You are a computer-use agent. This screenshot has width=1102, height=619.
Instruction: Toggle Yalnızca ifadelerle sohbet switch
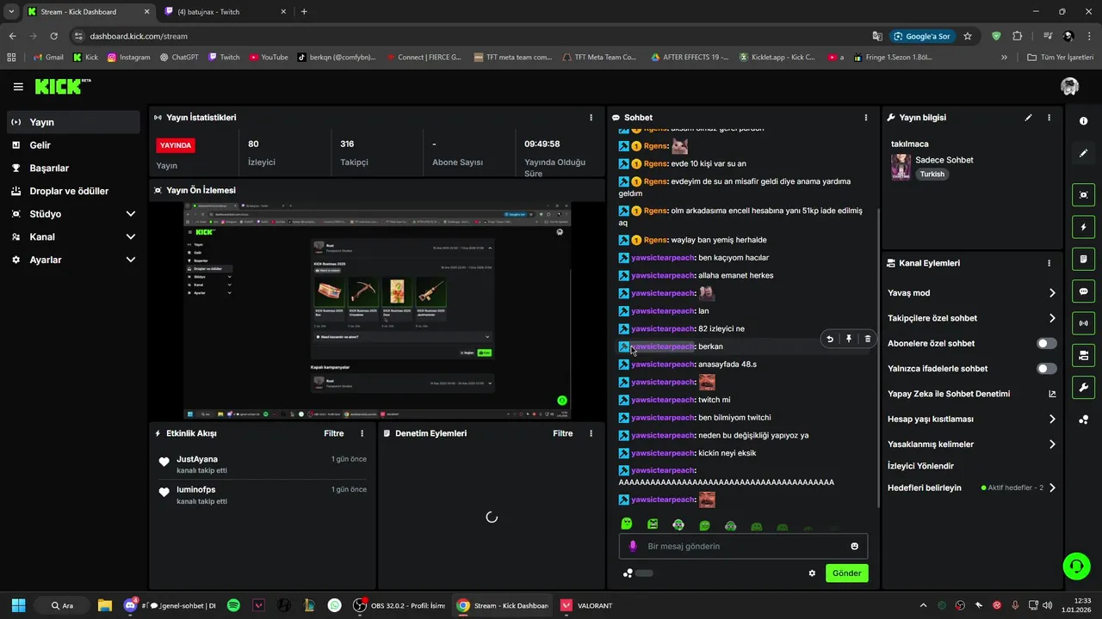(x=1046, y=369)
